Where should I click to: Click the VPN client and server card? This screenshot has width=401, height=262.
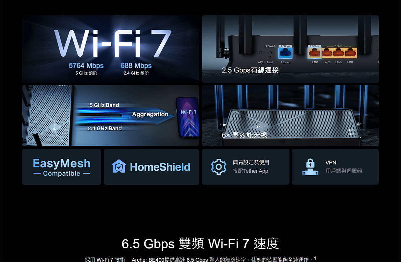point(335,167)
